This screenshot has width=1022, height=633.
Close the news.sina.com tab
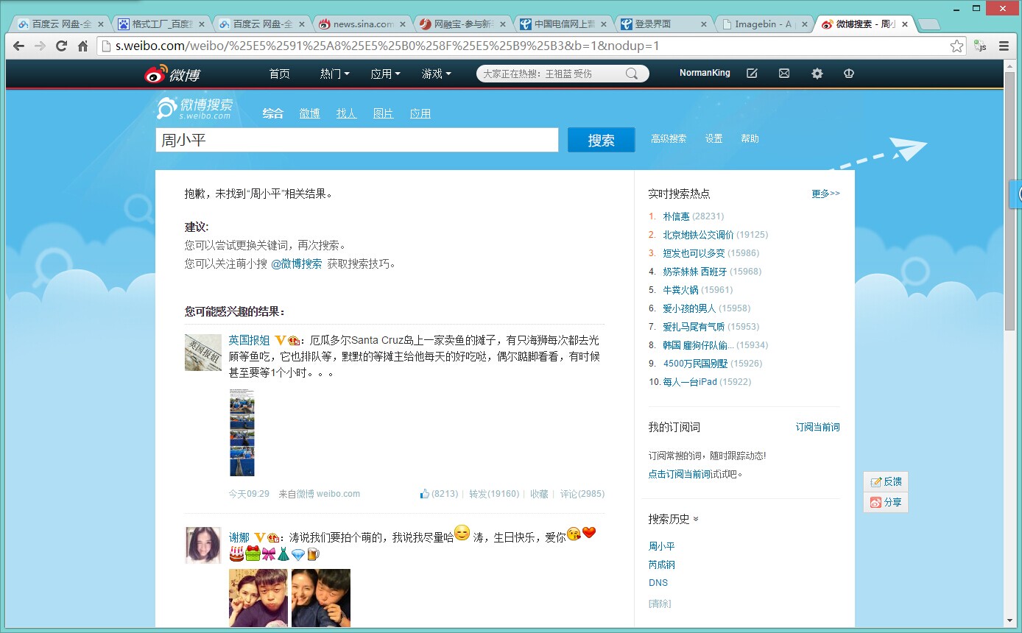pyautogui.click(x=402, y=24)
